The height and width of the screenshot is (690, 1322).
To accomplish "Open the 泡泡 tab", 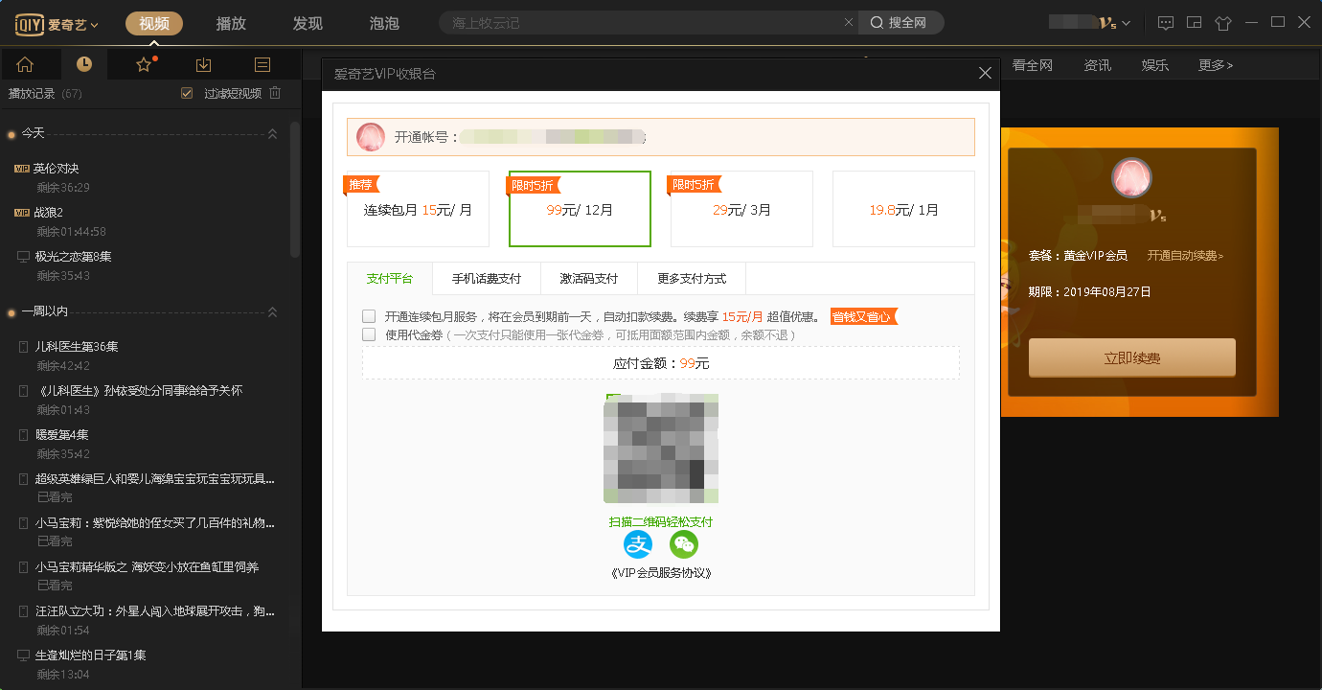I will click(x=384, y=23).
